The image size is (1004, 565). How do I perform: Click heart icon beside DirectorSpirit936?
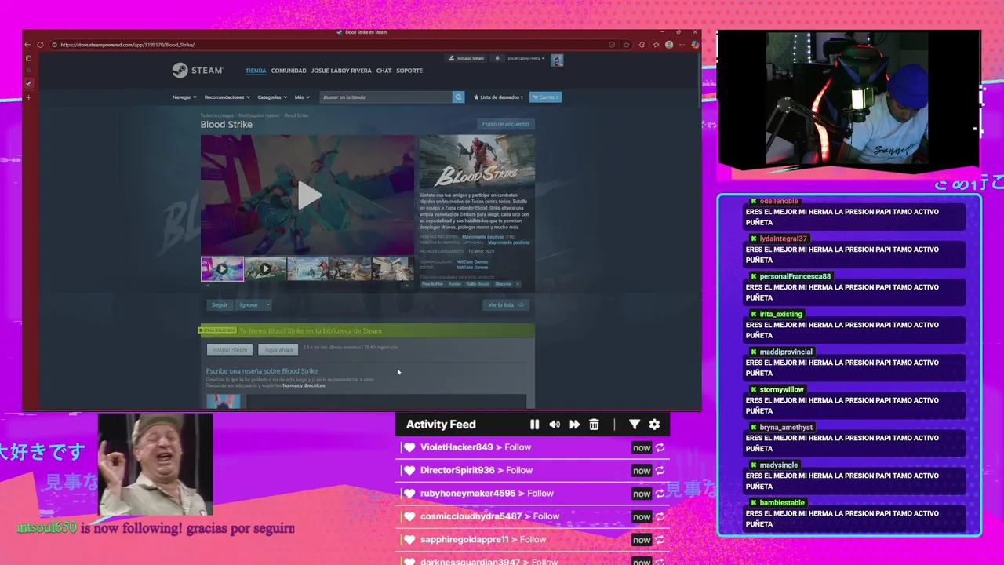tap(409, 470)
